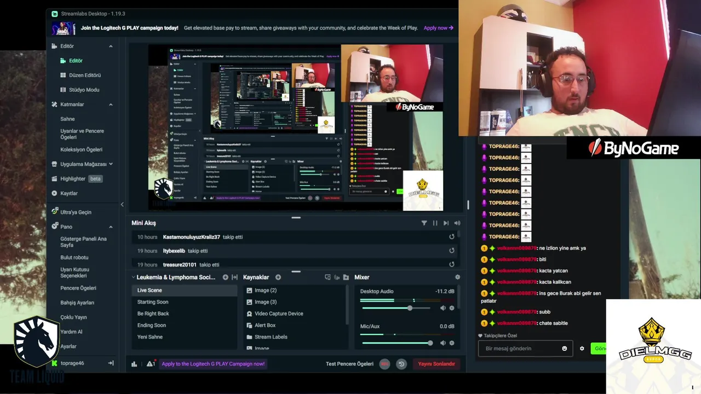
Task: Start recording with the REC button
Action: tap(384, 364)
